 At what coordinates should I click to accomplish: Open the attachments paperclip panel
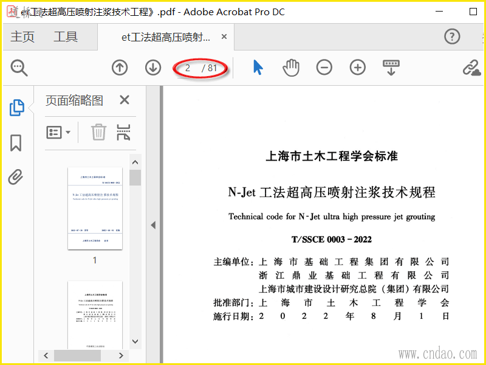click(x=16, y=177)
